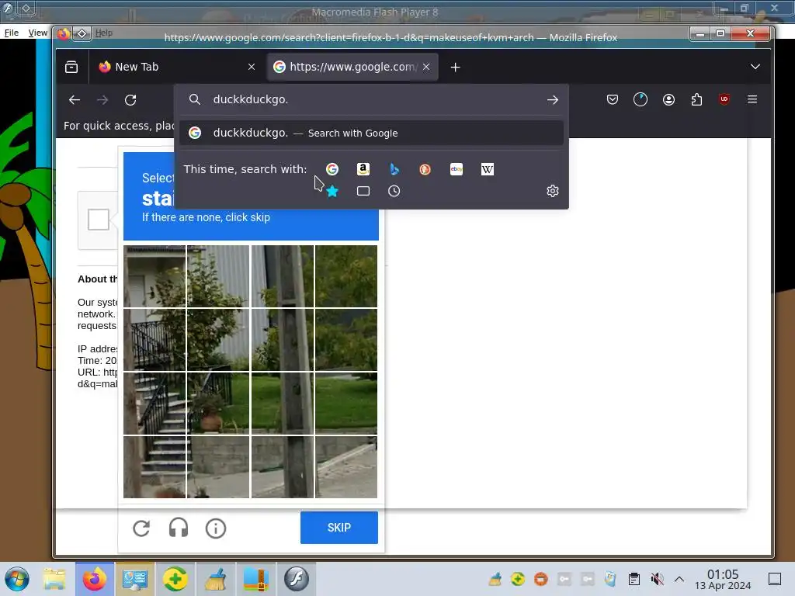Open Help menu in Flash Player window

(x=103, y=33)
